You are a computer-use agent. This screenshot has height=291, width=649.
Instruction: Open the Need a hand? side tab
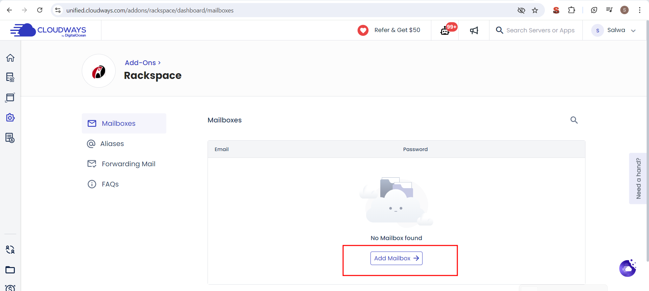pos(638,178)
